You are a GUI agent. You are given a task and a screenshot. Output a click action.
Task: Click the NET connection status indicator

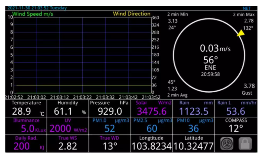pos(247,8)
